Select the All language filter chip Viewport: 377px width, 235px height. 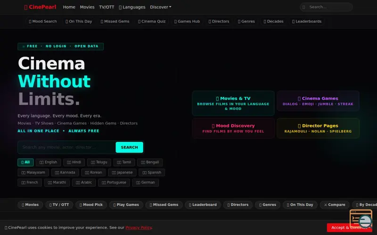click(25, 162)
